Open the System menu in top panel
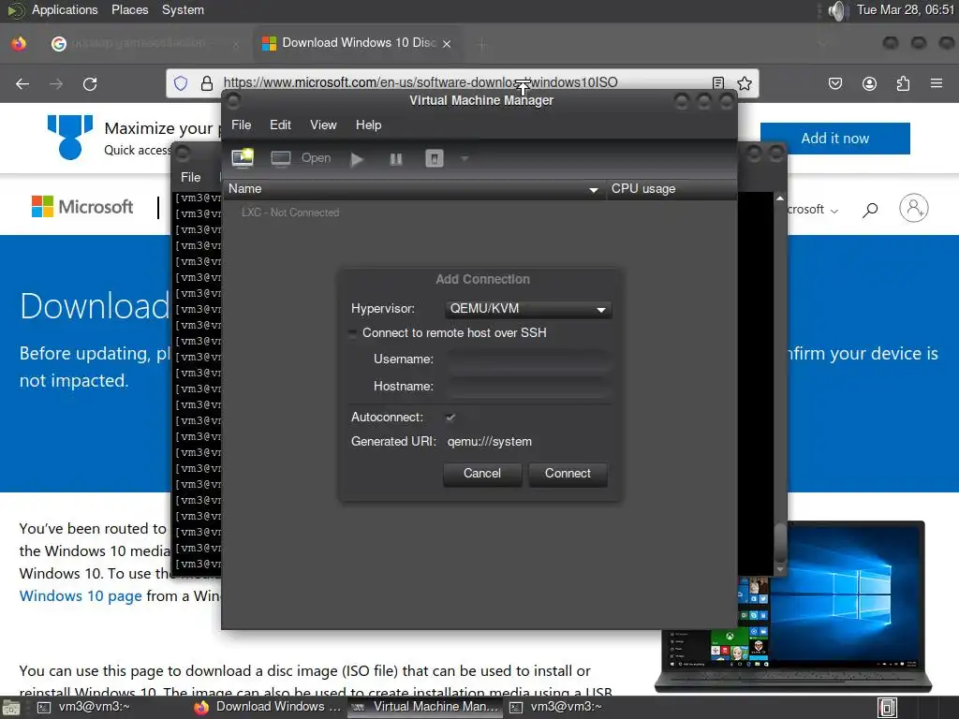The image size is (959, 719). point(183,9)
